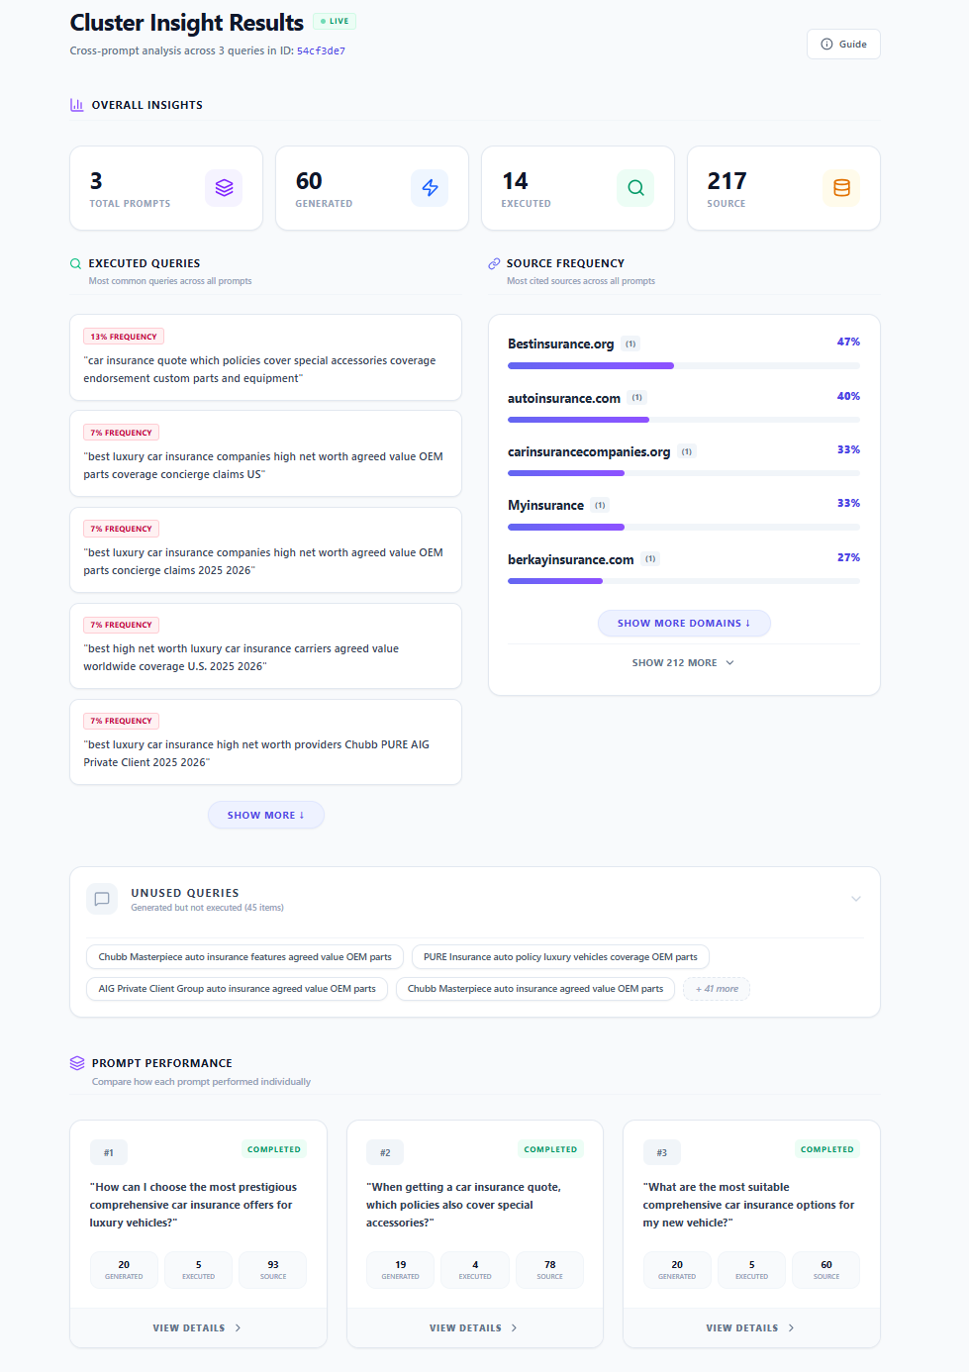Collapse the Unused Queries section
969x1372 pixels.
855,898
